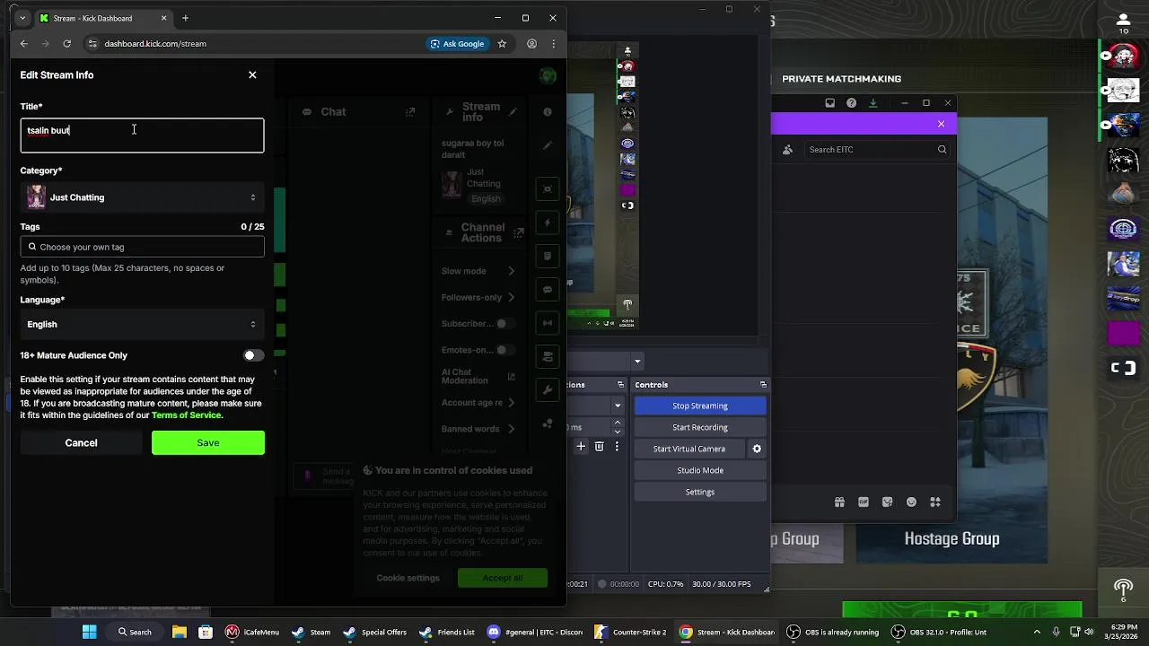Close the Edit Stream Info panel
Image resolution: width=1149 pixels, height=646 pixels.
point(252,74)
